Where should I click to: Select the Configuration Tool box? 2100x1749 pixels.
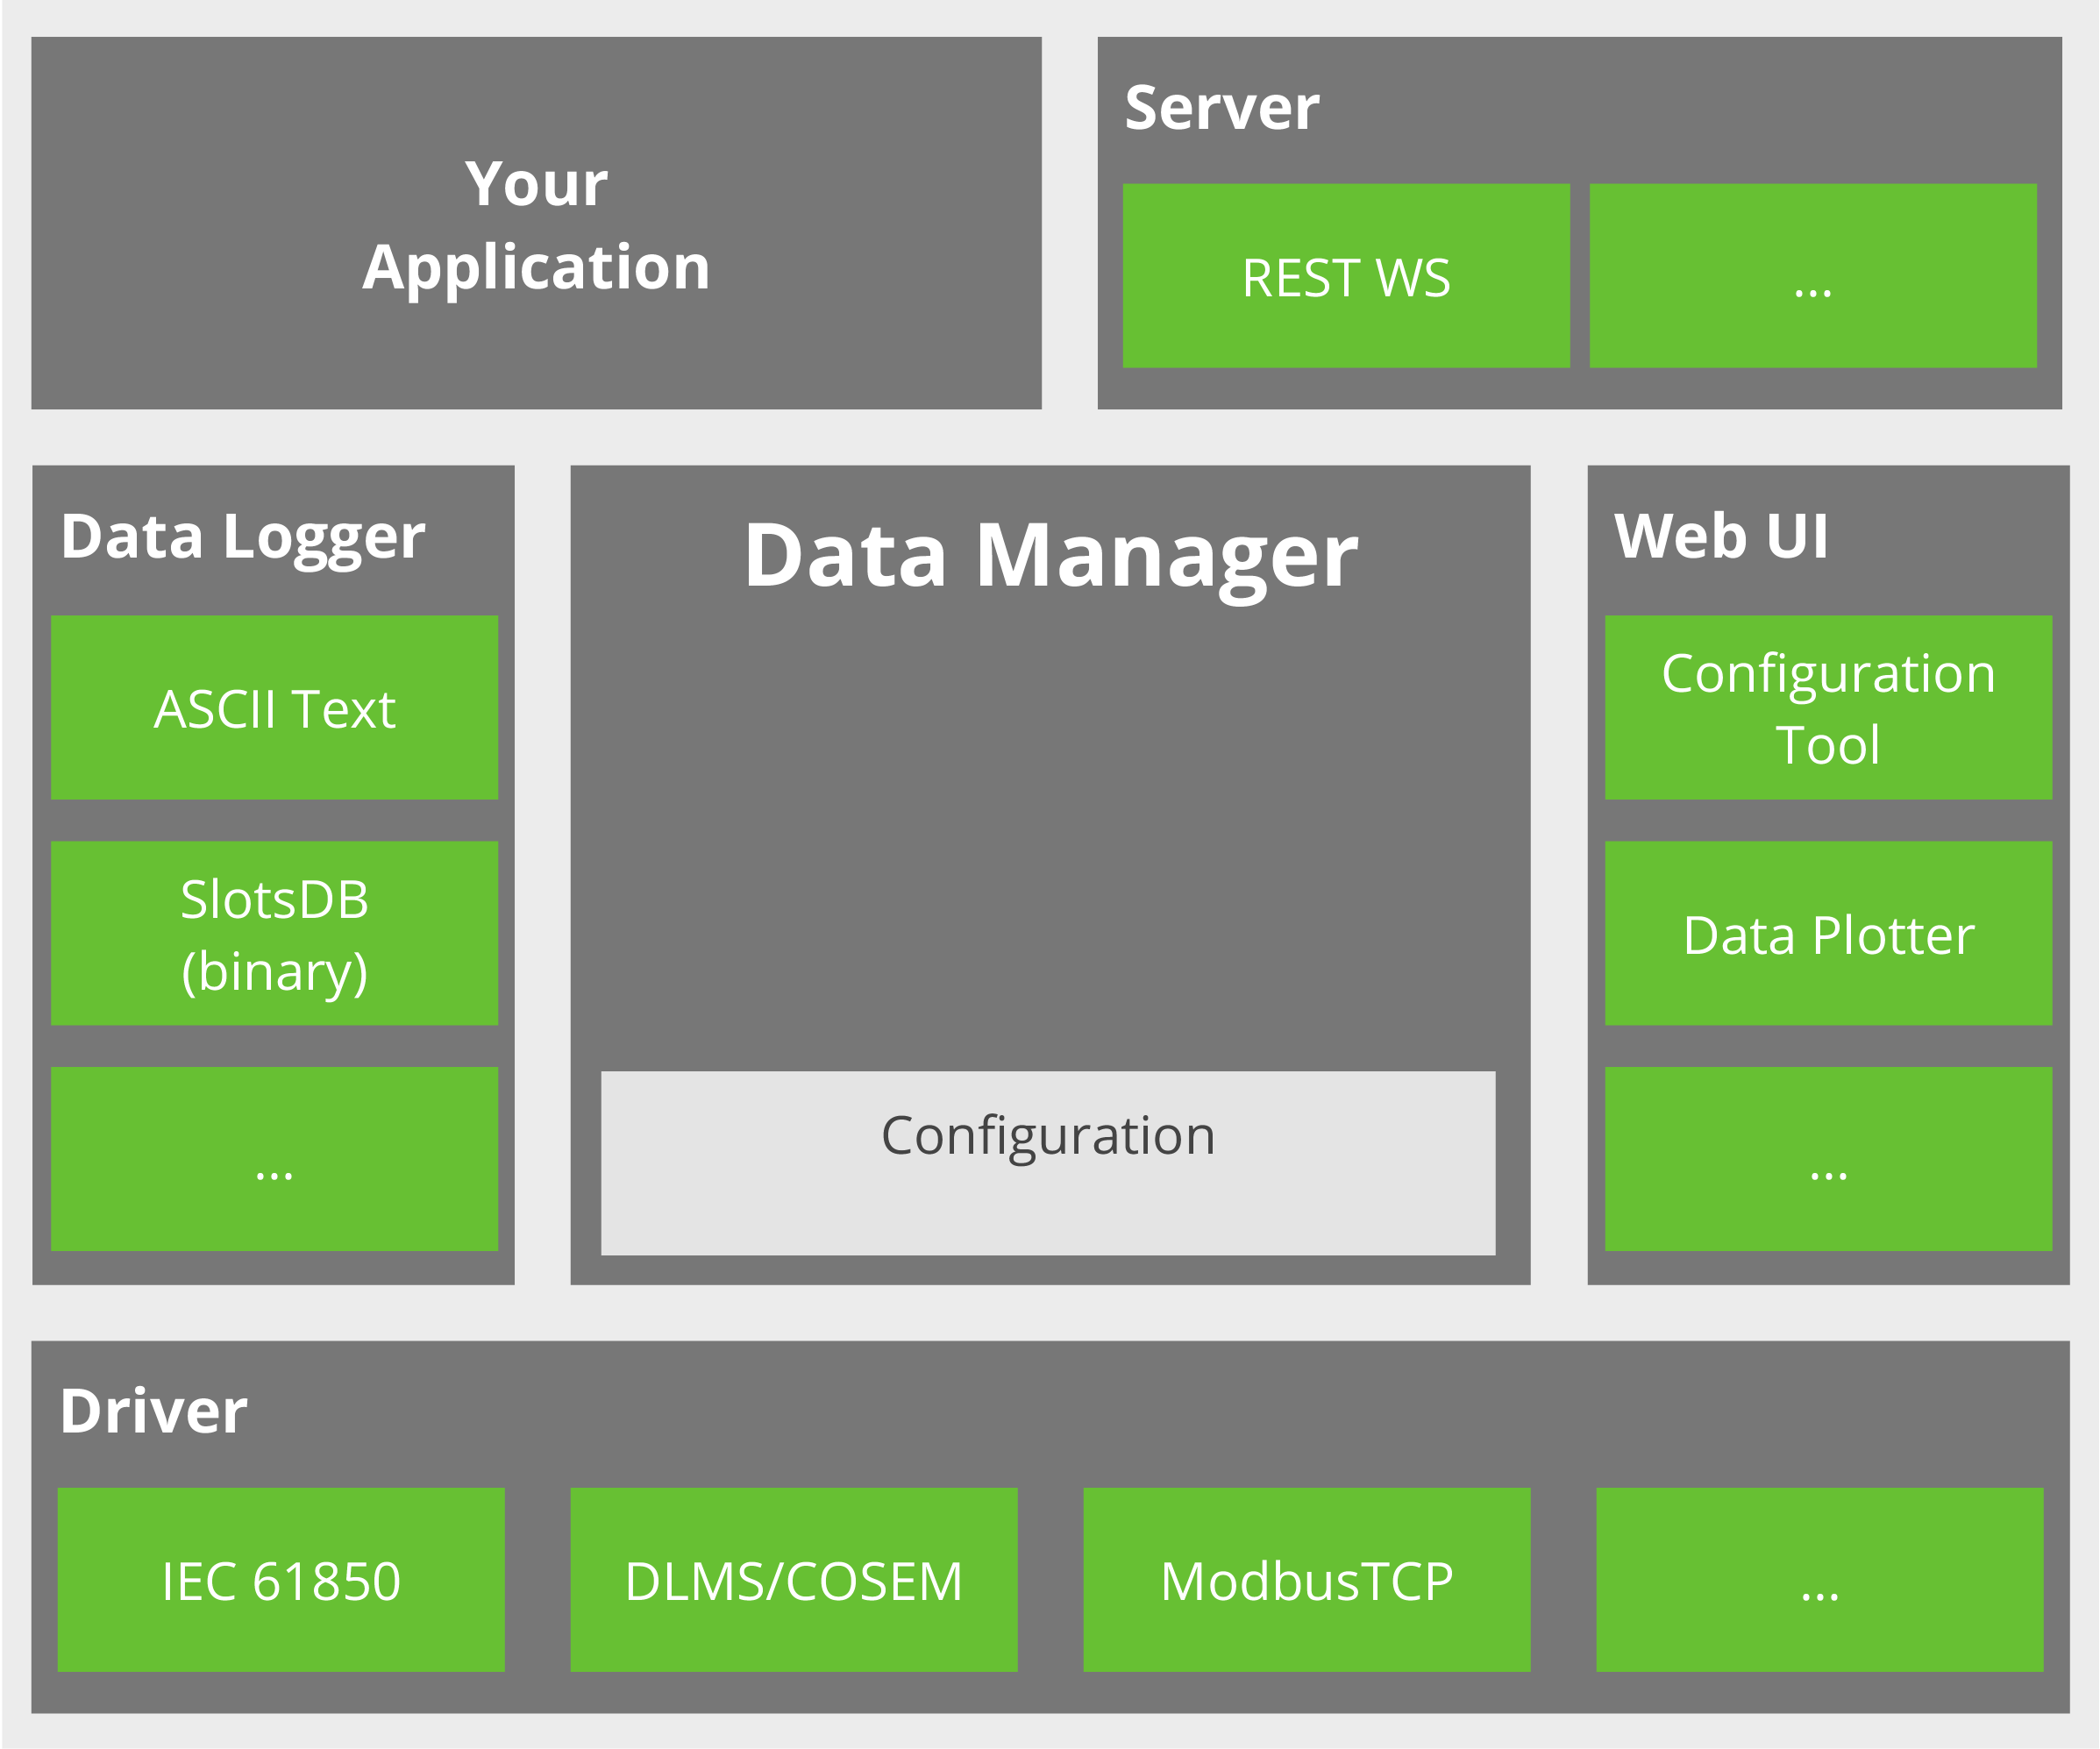pos(1828,708)
